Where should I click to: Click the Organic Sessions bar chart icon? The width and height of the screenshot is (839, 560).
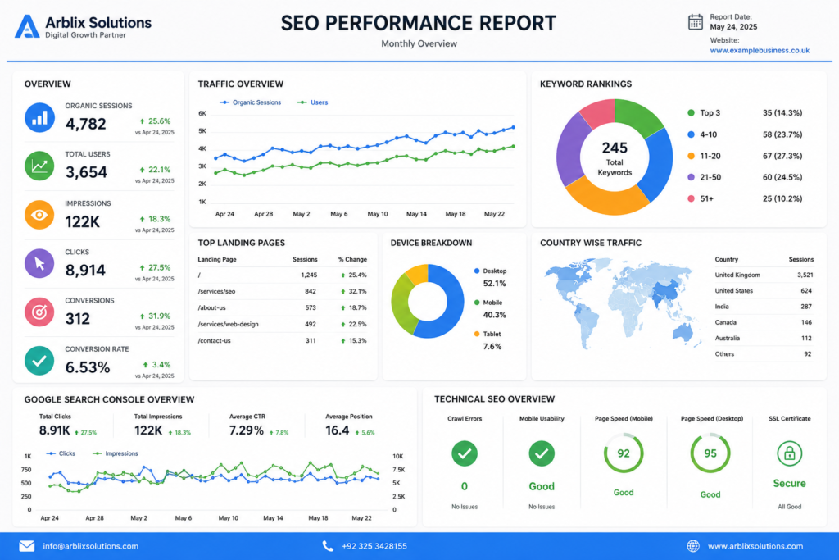point(39,117)
